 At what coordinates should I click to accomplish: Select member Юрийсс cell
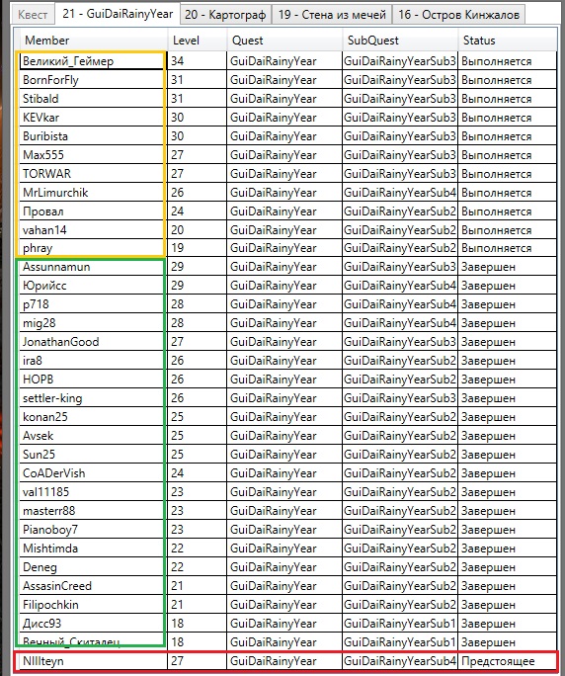point(92,286)
